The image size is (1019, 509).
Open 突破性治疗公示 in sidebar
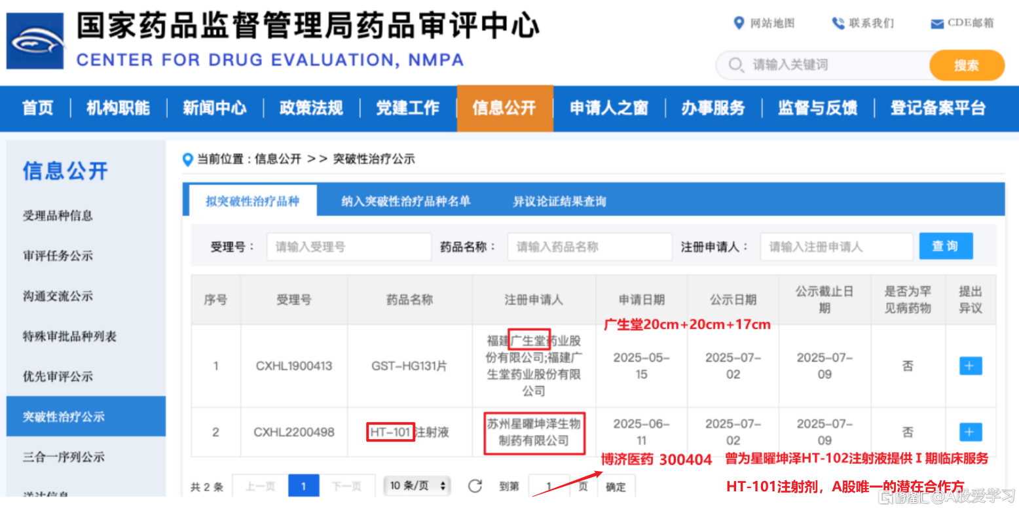(86, 416)
